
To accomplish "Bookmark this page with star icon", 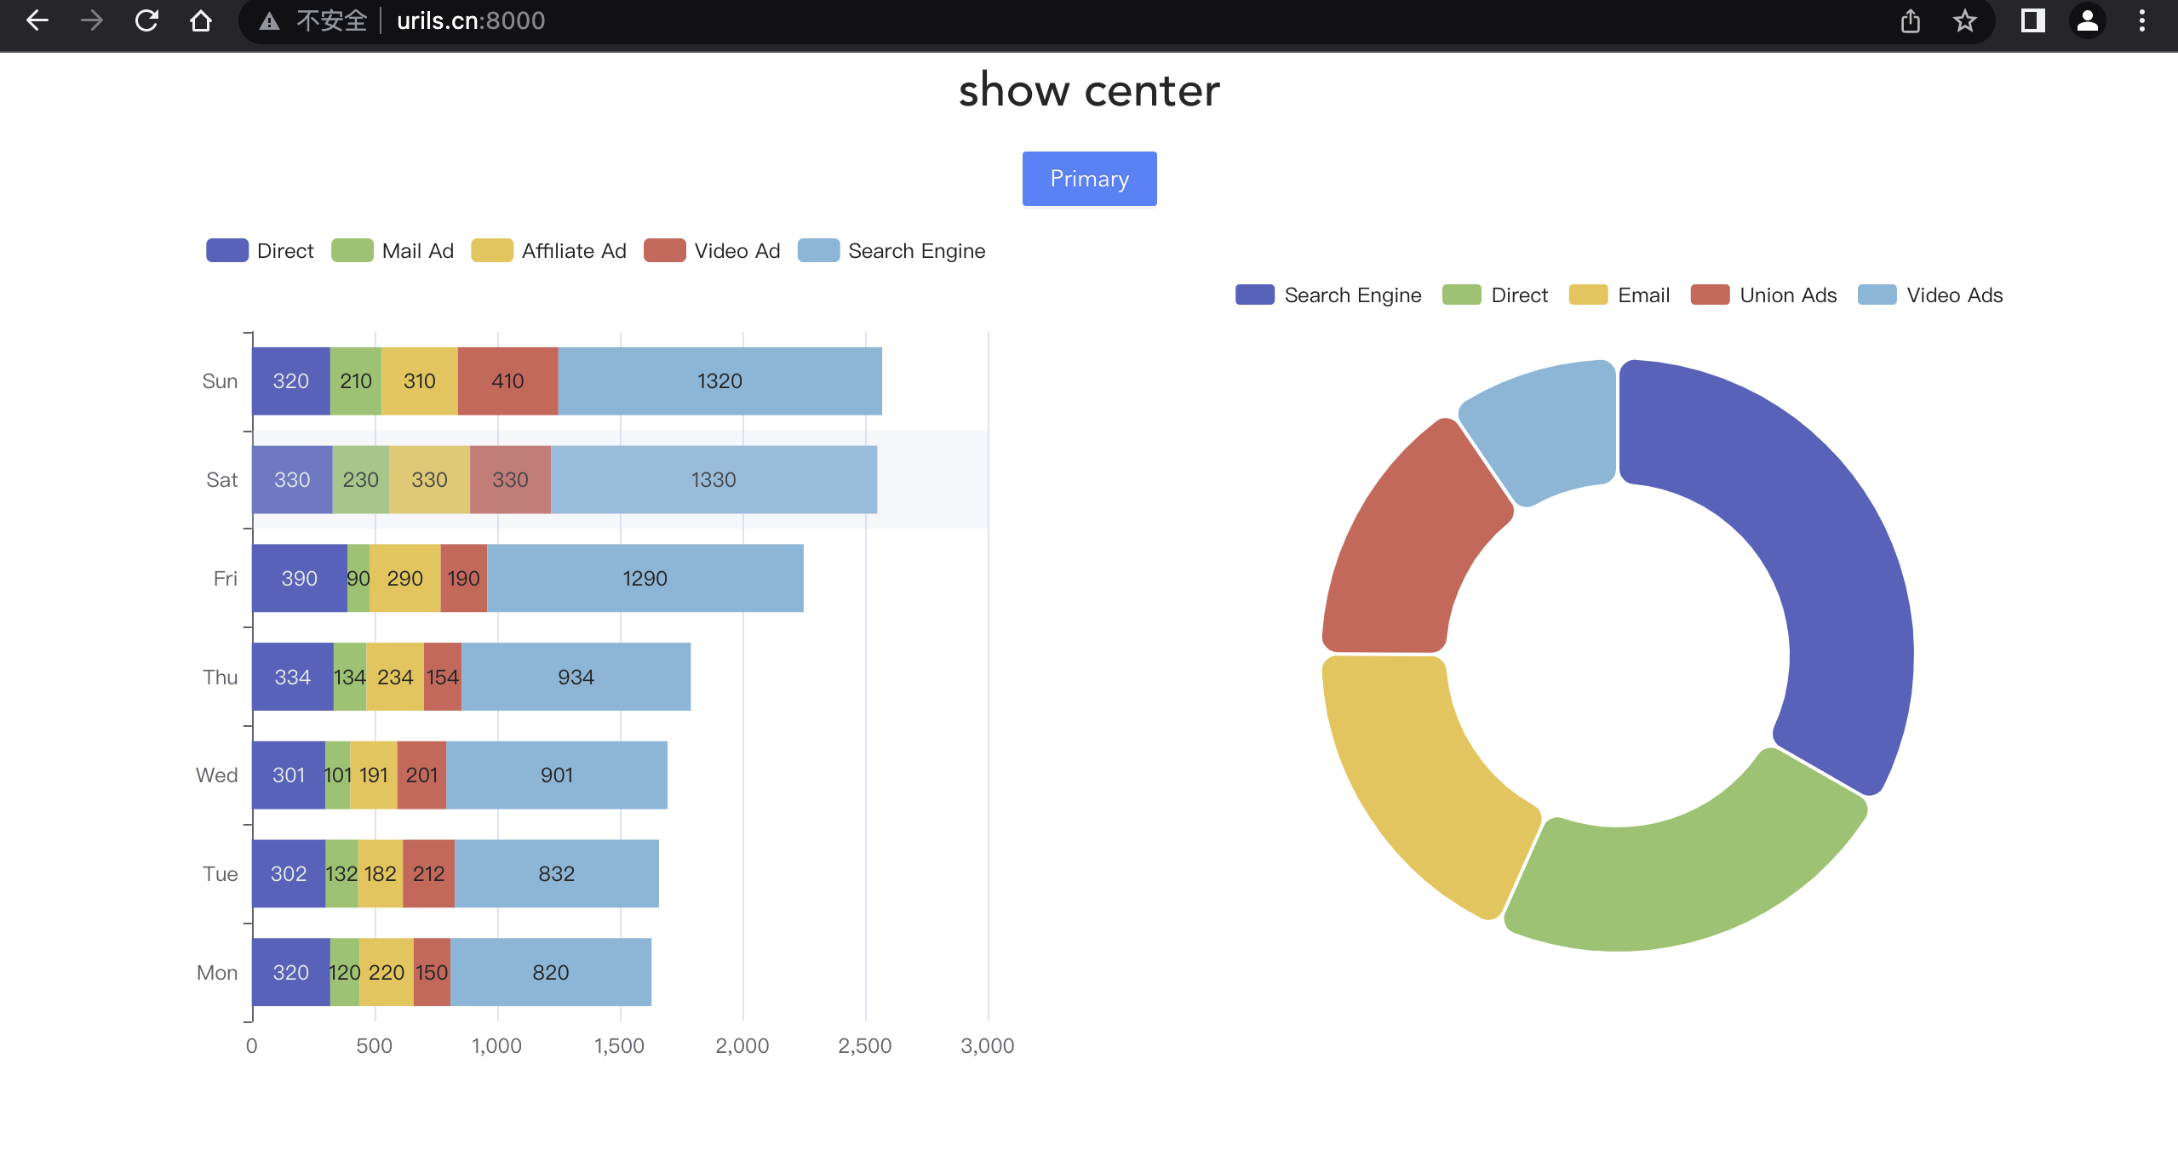I will pos(1965,20).
